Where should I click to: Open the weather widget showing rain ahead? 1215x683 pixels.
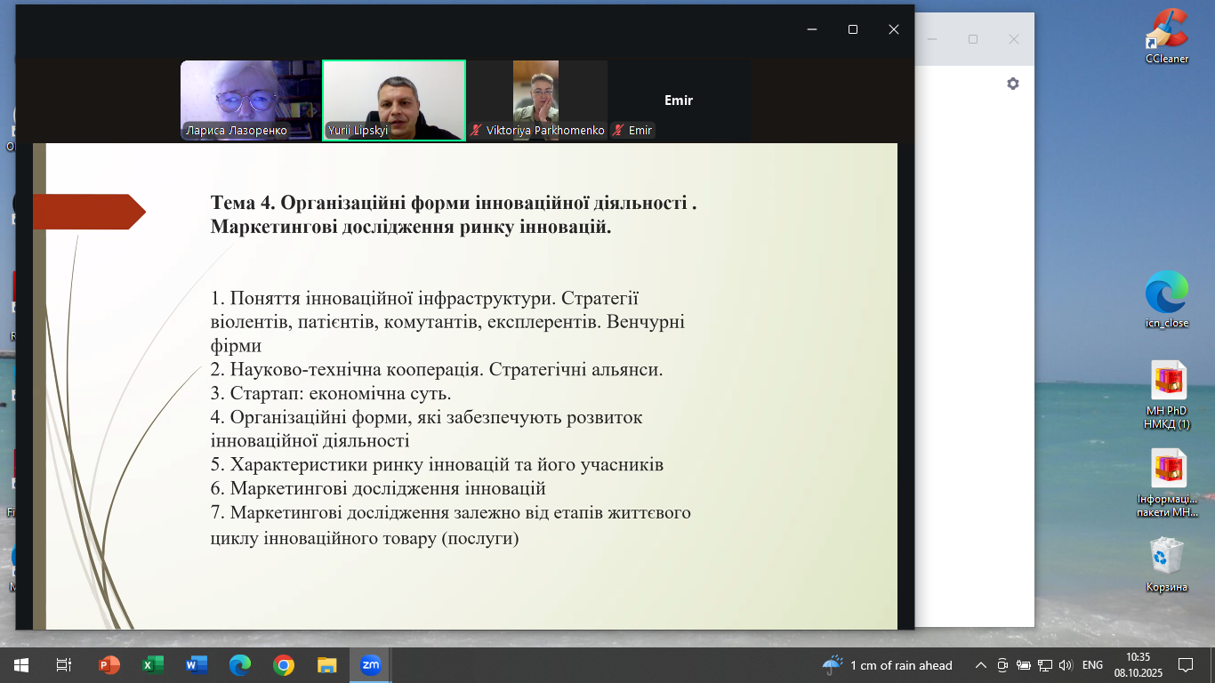pos(887,665)
